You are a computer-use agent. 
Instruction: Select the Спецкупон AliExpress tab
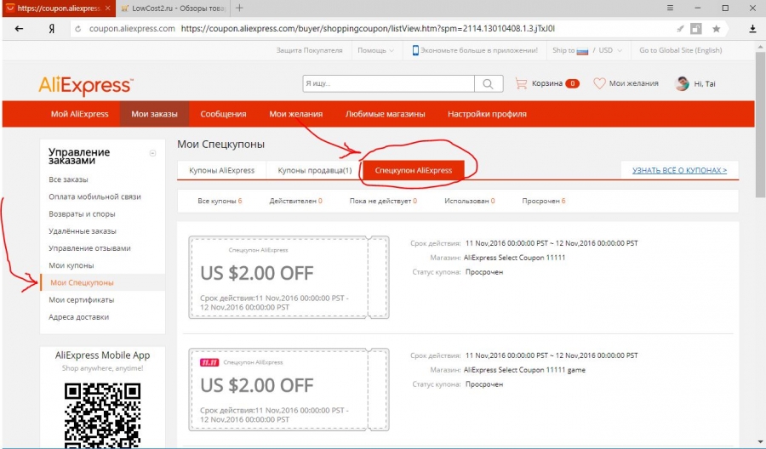(x=414, y=170)
